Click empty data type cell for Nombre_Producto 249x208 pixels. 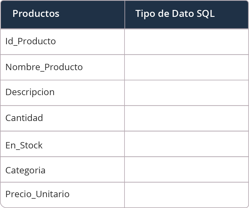point(186,67)
